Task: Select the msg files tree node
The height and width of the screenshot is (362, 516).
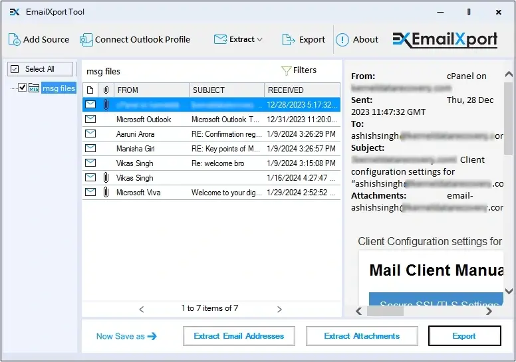Action: tap(59, 88)
